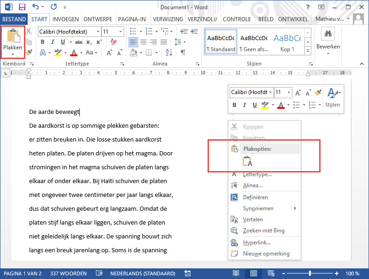Image resolution: width=369 pixels, height=279 pixels.
Task: Apply the Standaard style
Action: 221,42
